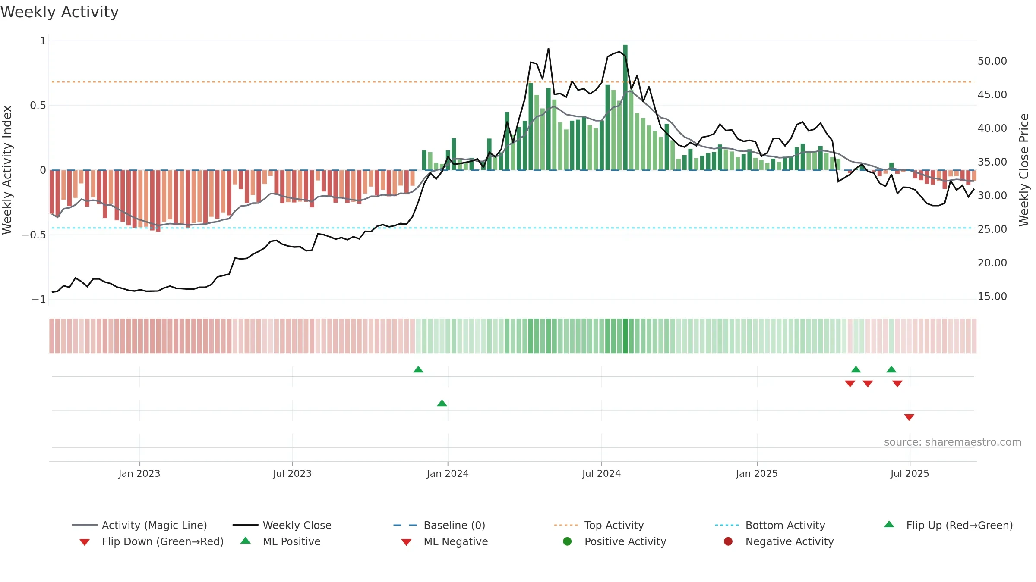Select the May 2025 red flip-down triangle
This screenshot has width=1036, height=582.
tap(868, 384)
